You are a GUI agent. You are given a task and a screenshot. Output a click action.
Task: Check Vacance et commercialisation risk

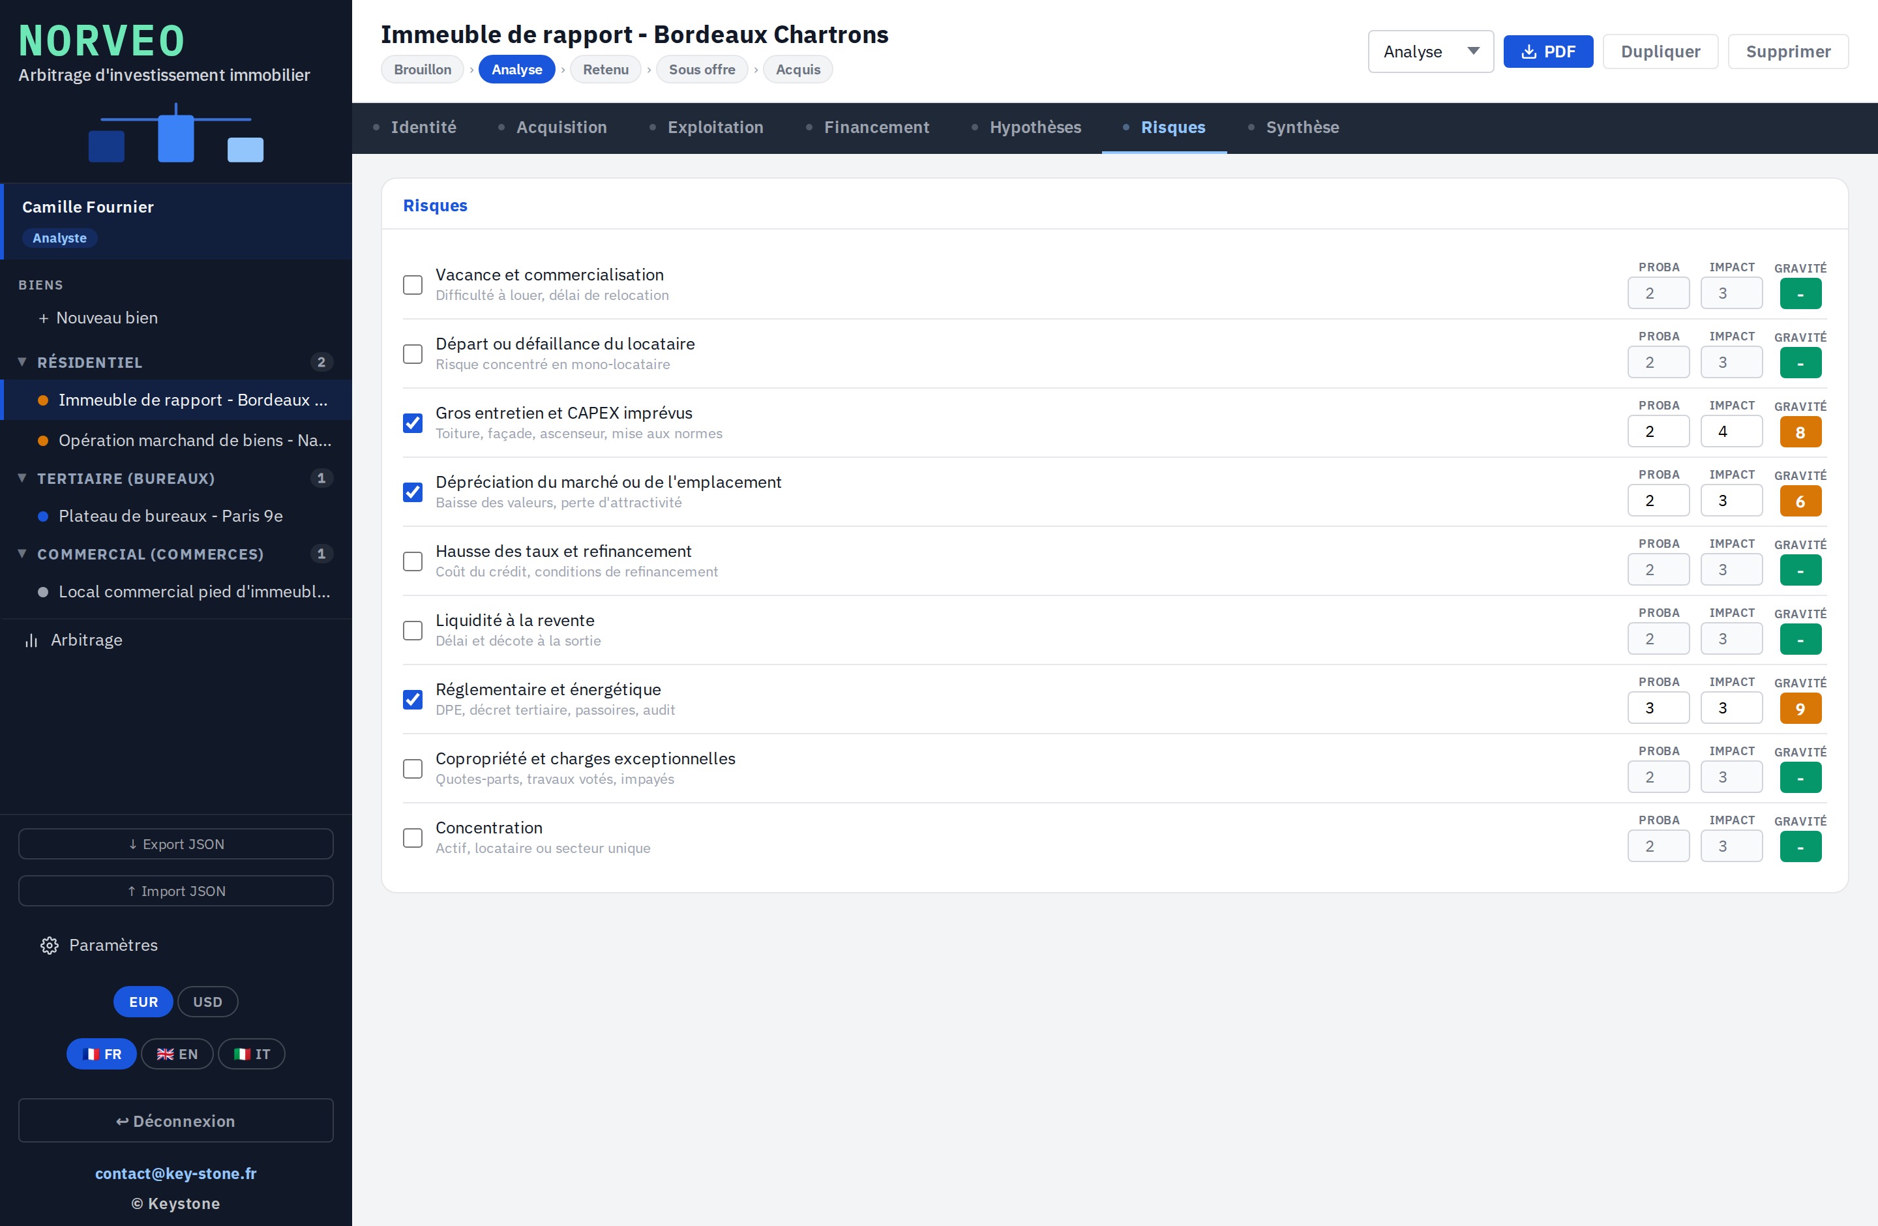tap(413, 285)
